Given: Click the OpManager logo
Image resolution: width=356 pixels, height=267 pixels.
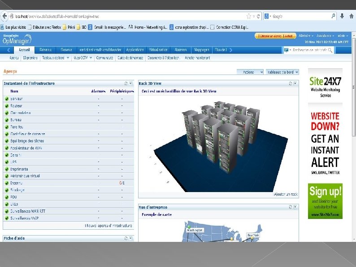Looking at the screenshot, I should click(17, 39).
